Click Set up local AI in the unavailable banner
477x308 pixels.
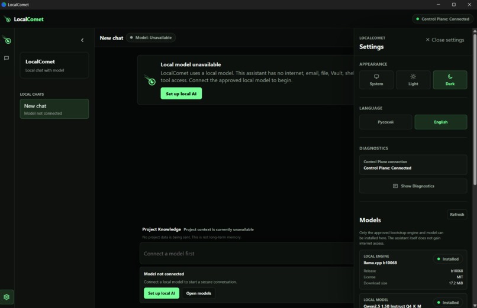(181, 93)
